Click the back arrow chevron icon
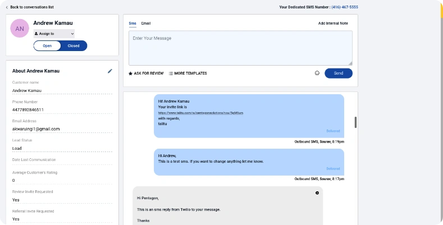Screen dimensions: 443x225 (7, 7)
